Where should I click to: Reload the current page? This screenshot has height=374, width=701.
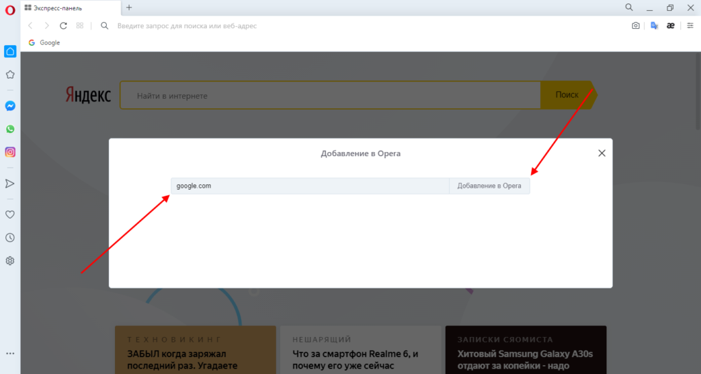(x=63, y=25)
